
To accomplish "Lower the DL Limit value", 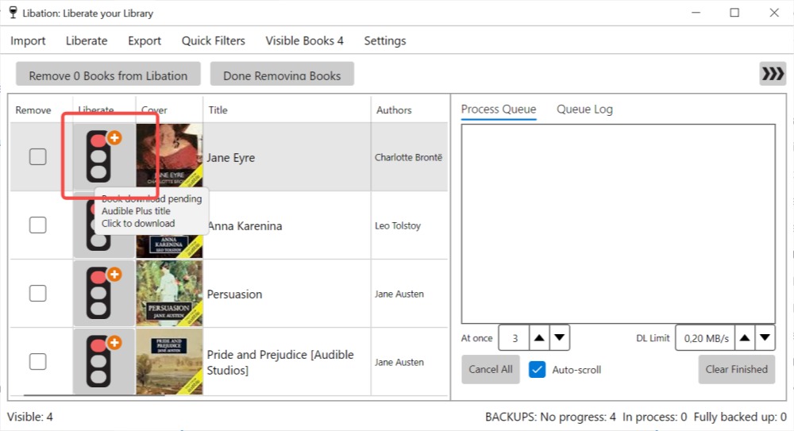I will (x=765, y=338).
